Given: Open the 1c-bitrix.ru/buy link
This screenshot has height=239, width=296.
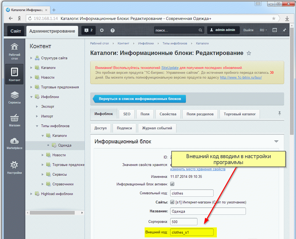Looking at the screenshot, I should pos(241,77).
